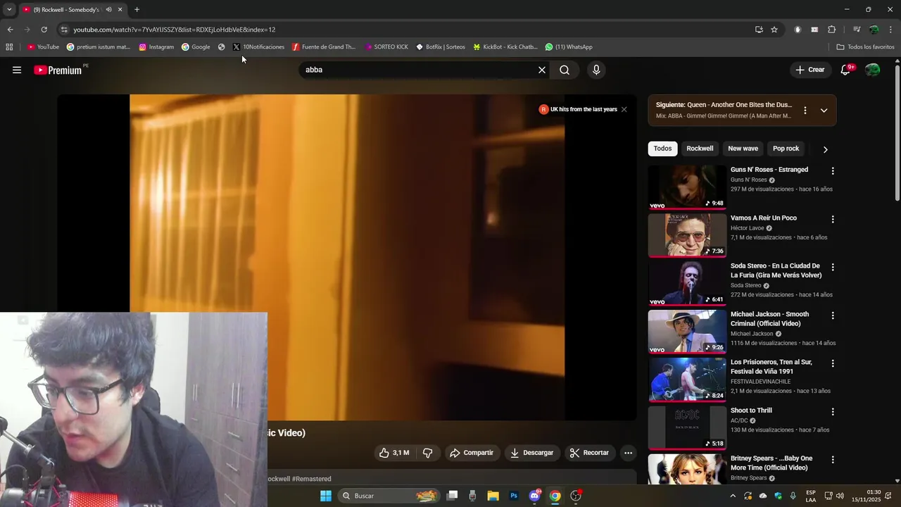901x507 pixels.
Task: Dismiss the 'UK hits from the last years' card
Action: pyautogui.click(x=624, y=109)
